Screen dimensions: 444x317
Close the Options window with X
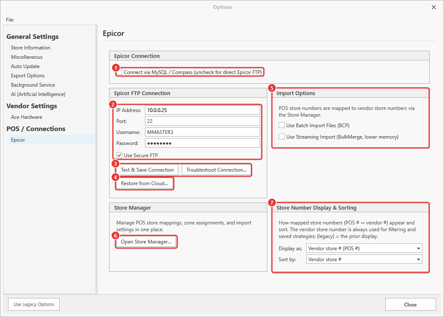[x=433, y=7]
